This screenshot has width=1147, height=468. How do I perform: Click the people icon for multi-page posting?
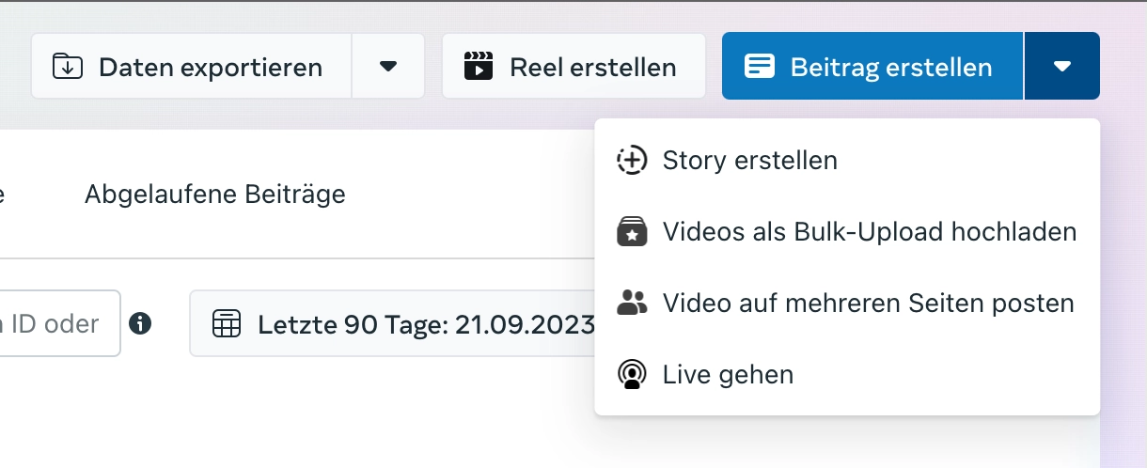point(632,303)
